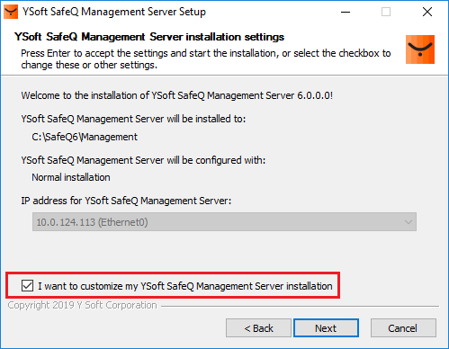Untick the customize installation checkbox
This screenshot has height=349, width=449.
pyautogui.click(x=27, y=285)
